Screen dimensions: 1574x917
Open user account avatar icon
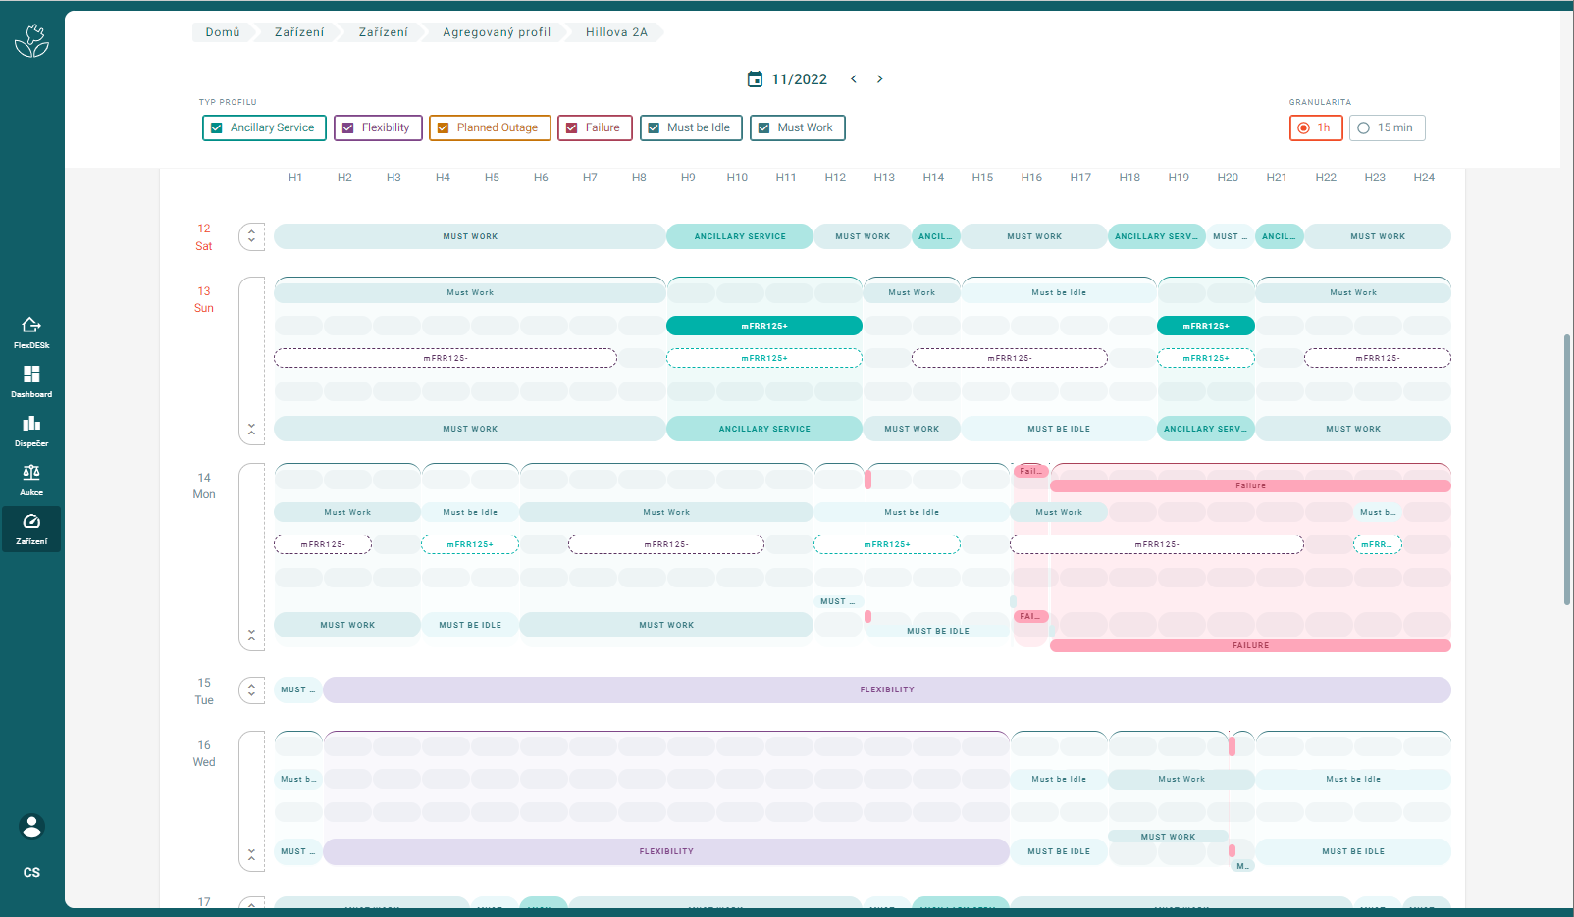(31, 827)
